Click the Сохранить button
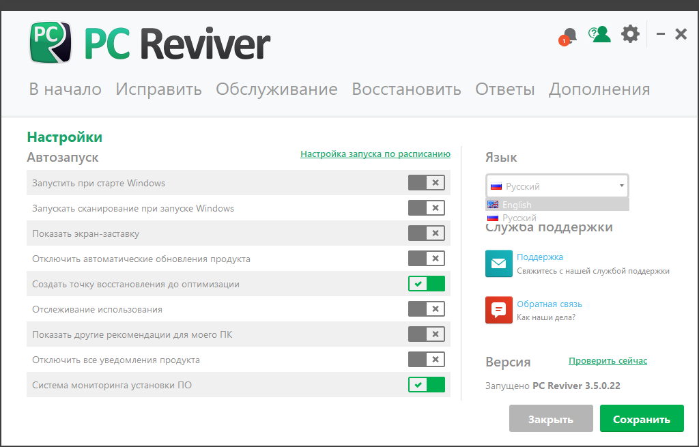 pyautogui.click(x=642, y=418)
